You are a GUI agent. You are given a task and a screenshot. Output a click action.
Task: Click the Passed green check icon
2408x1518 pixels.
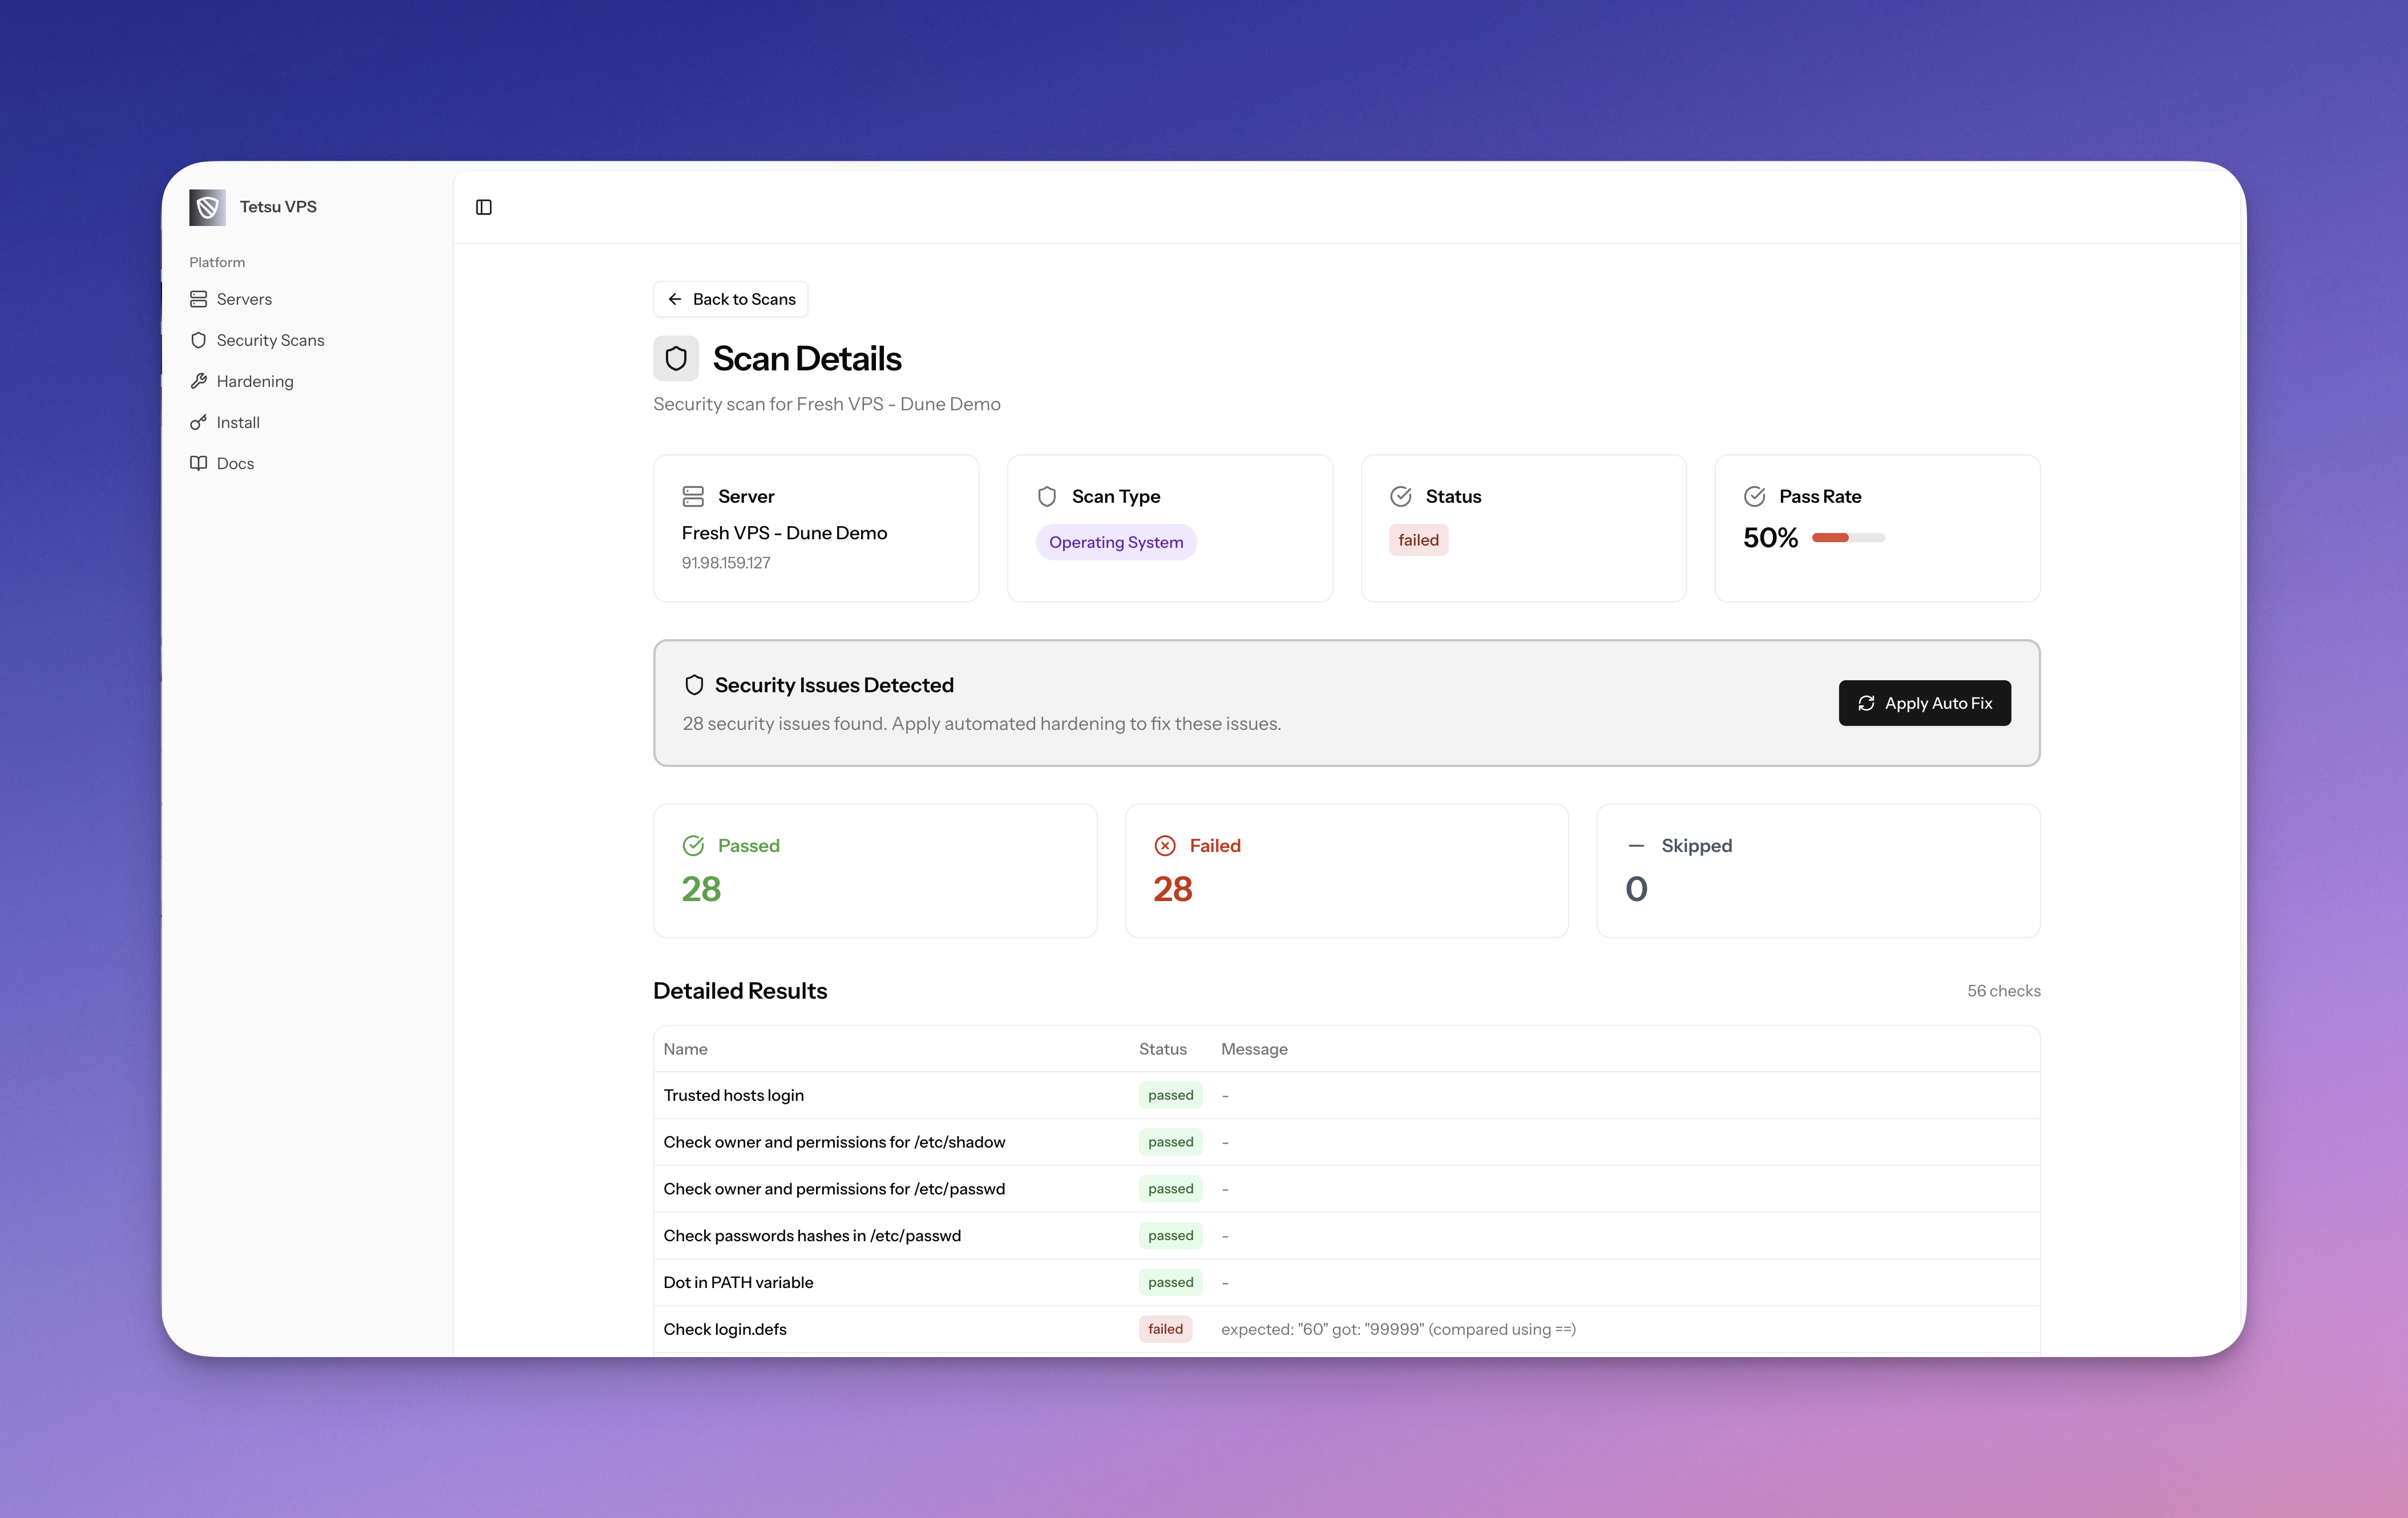693,846
